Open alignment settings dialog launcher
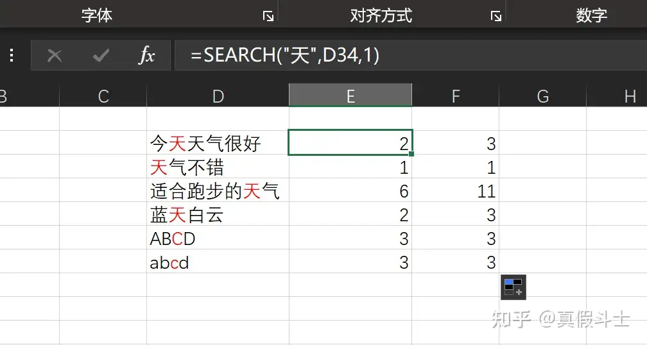 496,17
